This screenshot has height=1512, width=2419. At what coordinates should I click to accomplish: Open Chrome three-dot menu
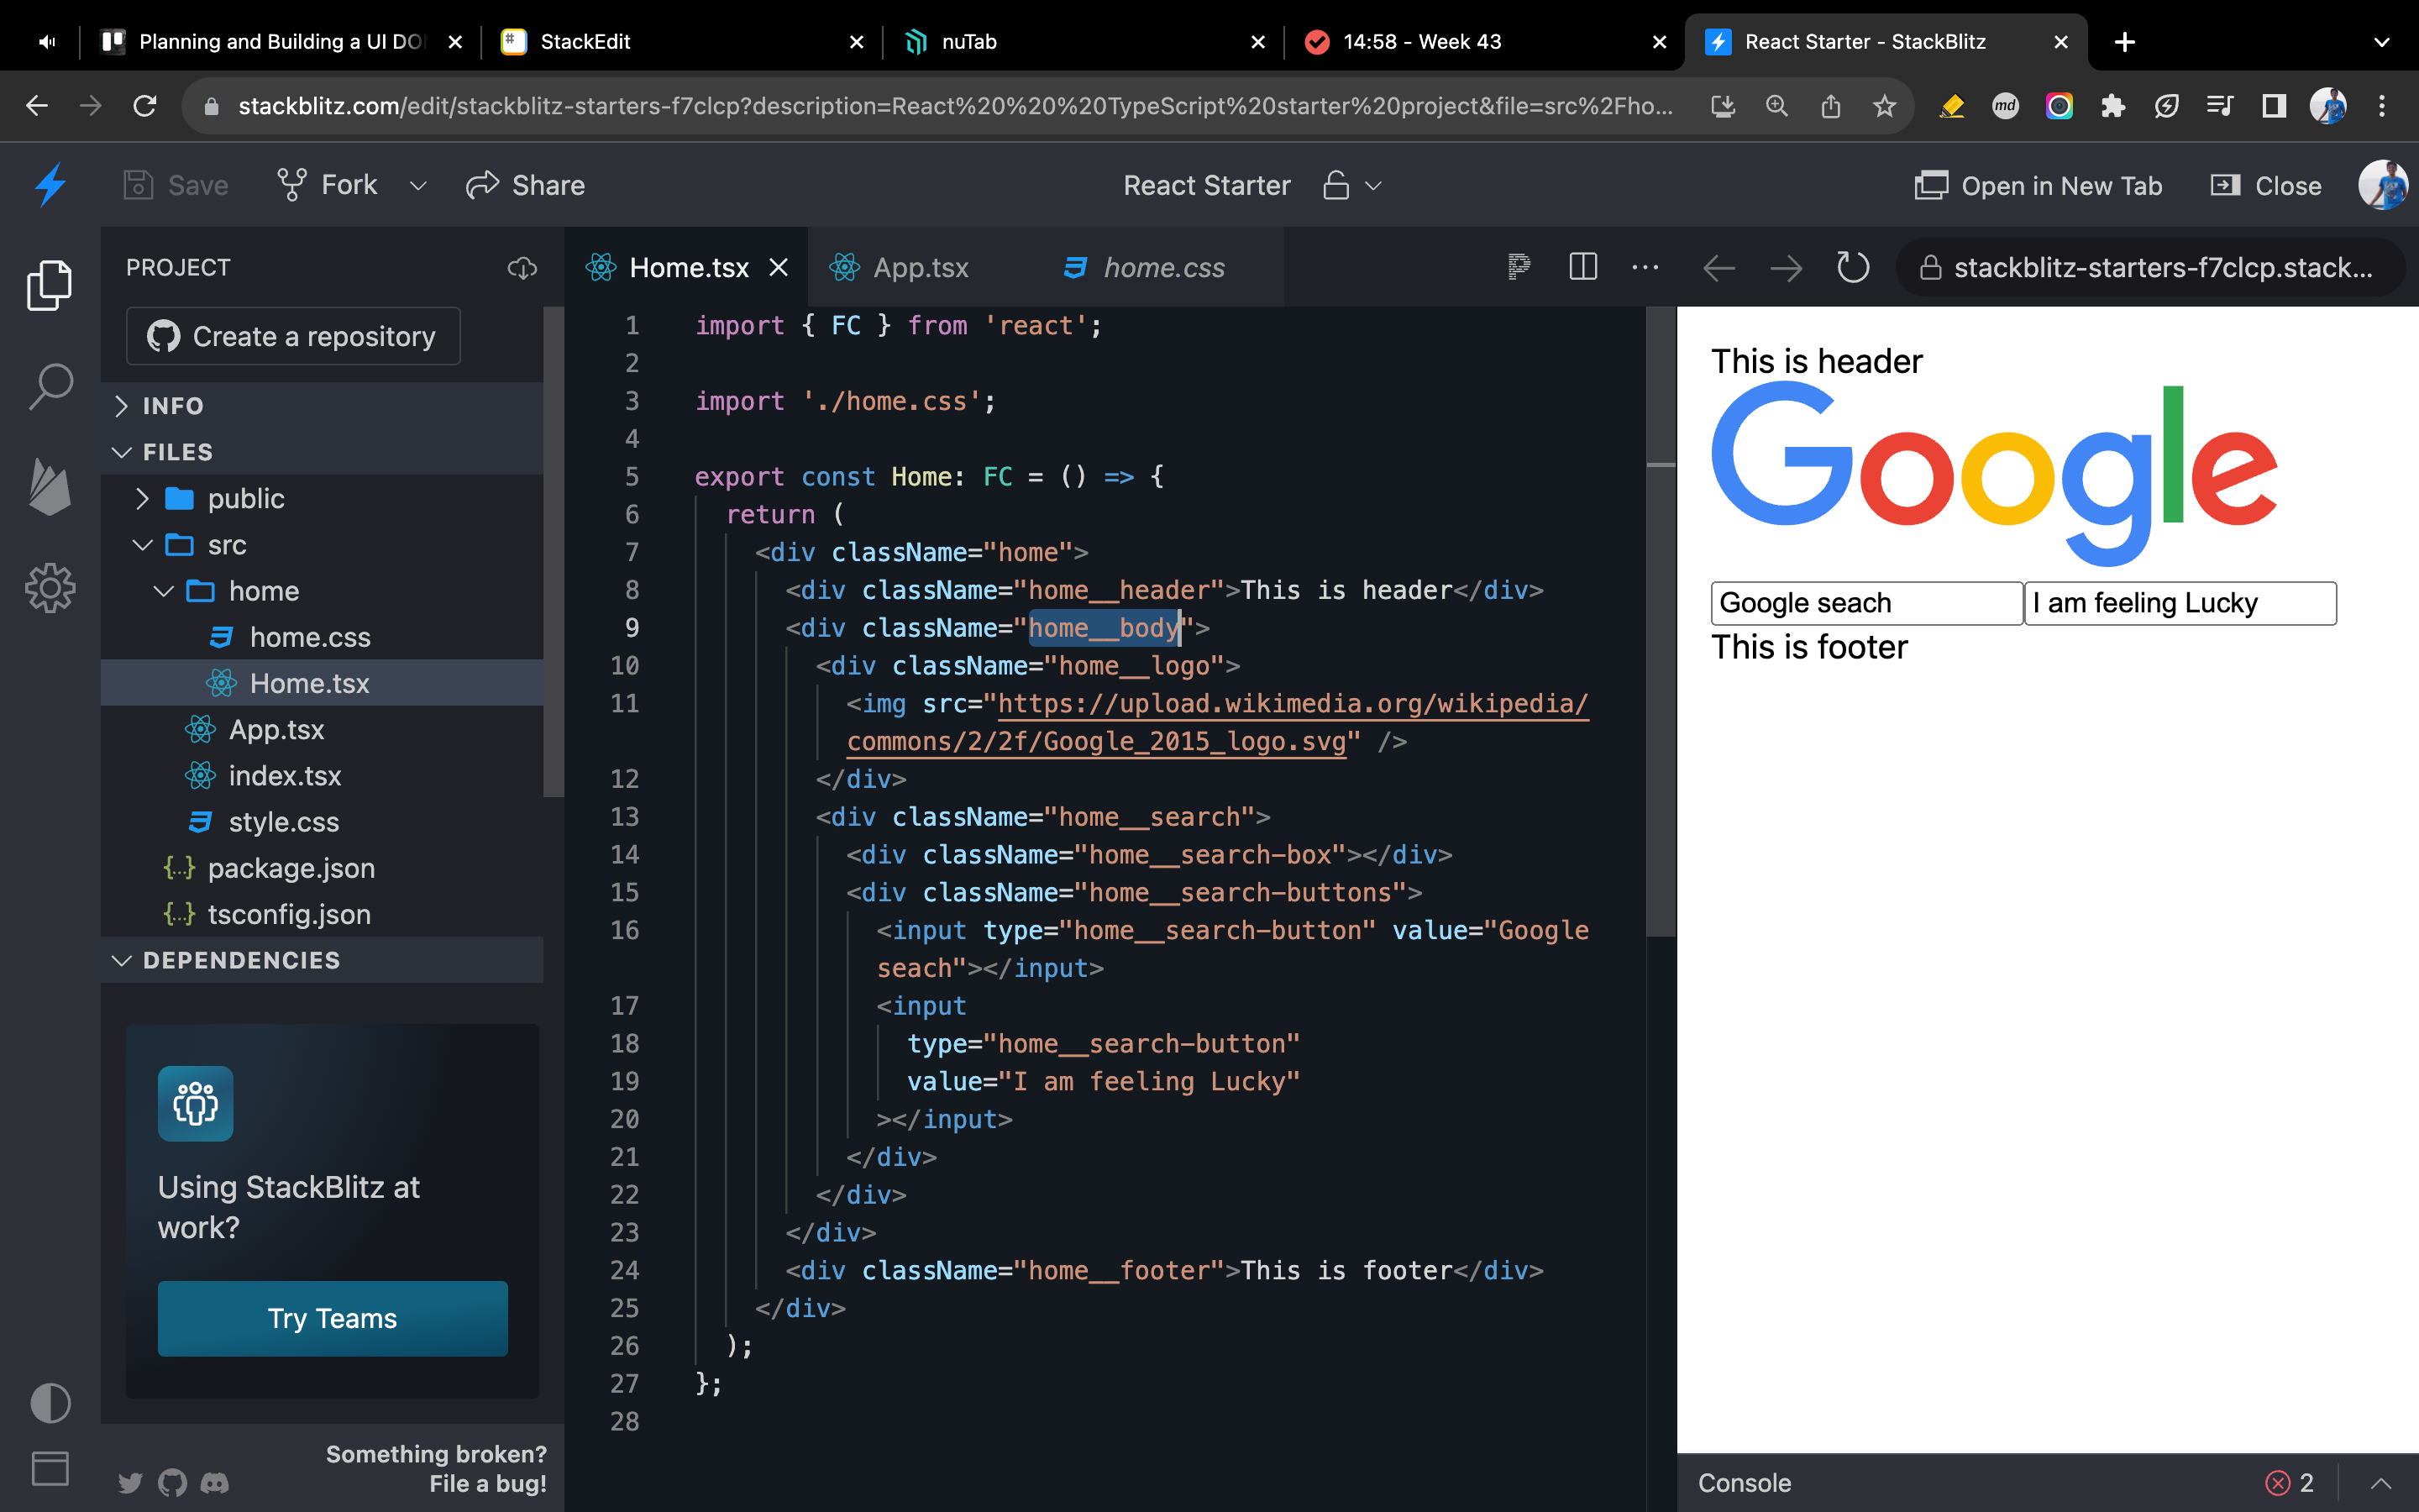[2382, 106]
